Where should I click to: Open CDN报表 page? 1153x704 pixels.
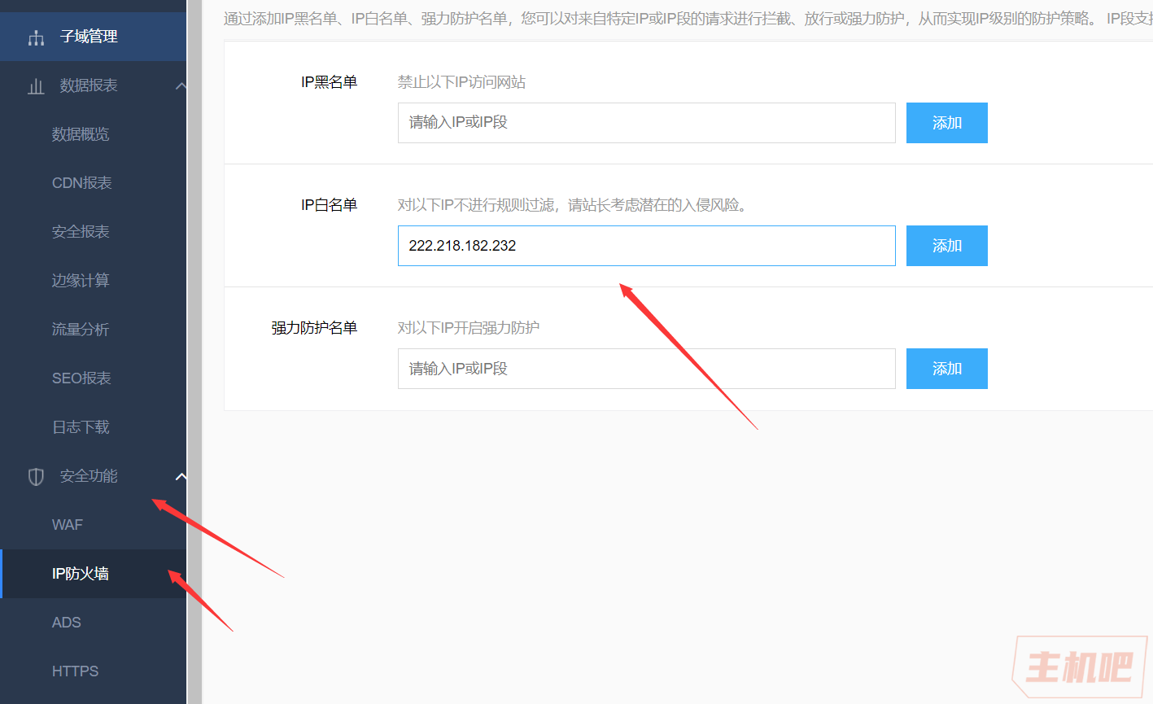pyautogui.click(x=82, y=183)
